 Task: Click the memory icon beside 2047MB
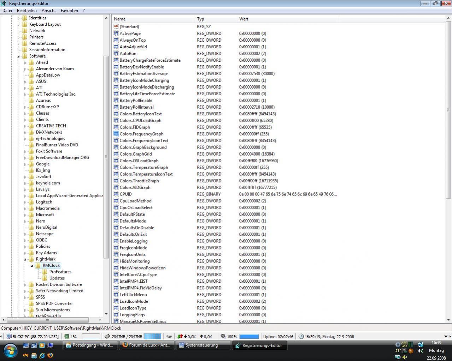[x=107, y=336]
